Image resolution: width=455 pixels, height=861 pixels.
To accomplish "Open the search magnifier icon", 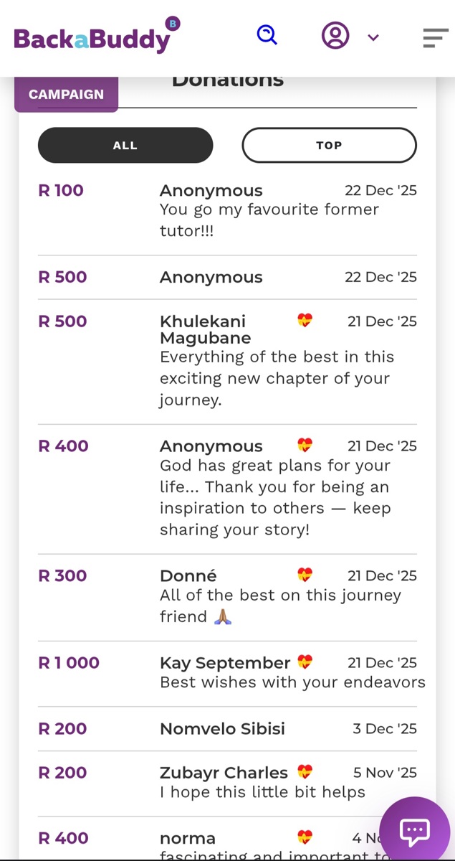I will pyautogui.click(x=267, y=34).
